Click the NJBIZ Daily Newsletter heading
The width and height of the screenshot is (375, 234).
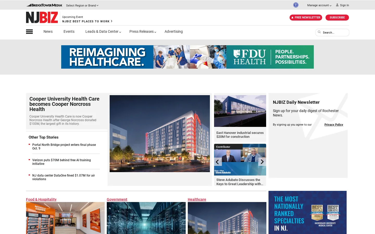click(296, 102)
